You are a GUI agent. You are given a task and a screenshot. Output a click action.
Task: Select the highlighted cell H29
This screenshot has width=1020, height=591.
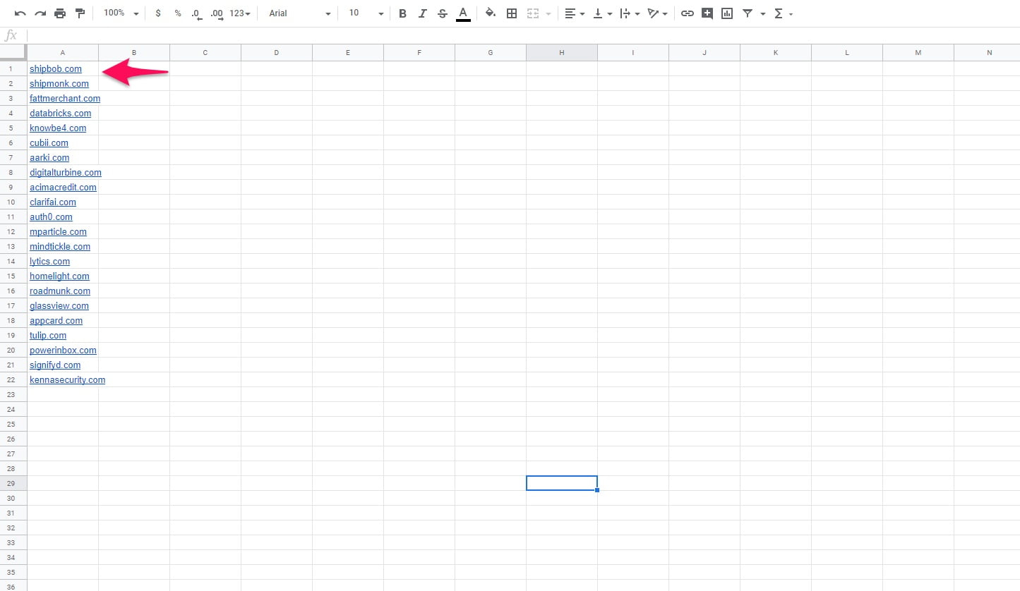562,483
